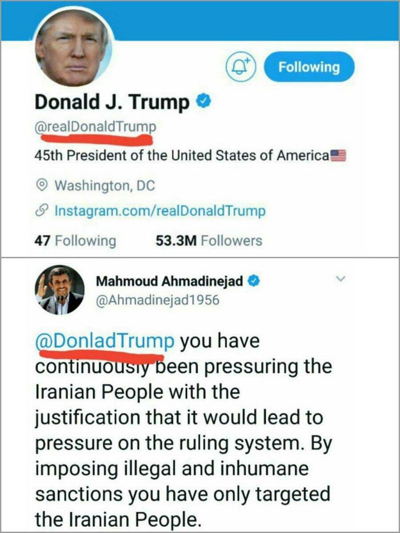Click the Mahmoud Ahmadinejad display name
This screenshot has height=533, width=400.
(x=170, y=281)
